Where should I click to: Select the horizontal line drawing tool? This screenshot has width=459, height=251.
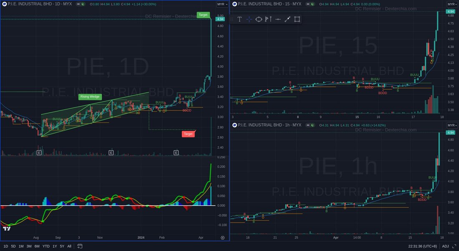click(x=278, y=19)
